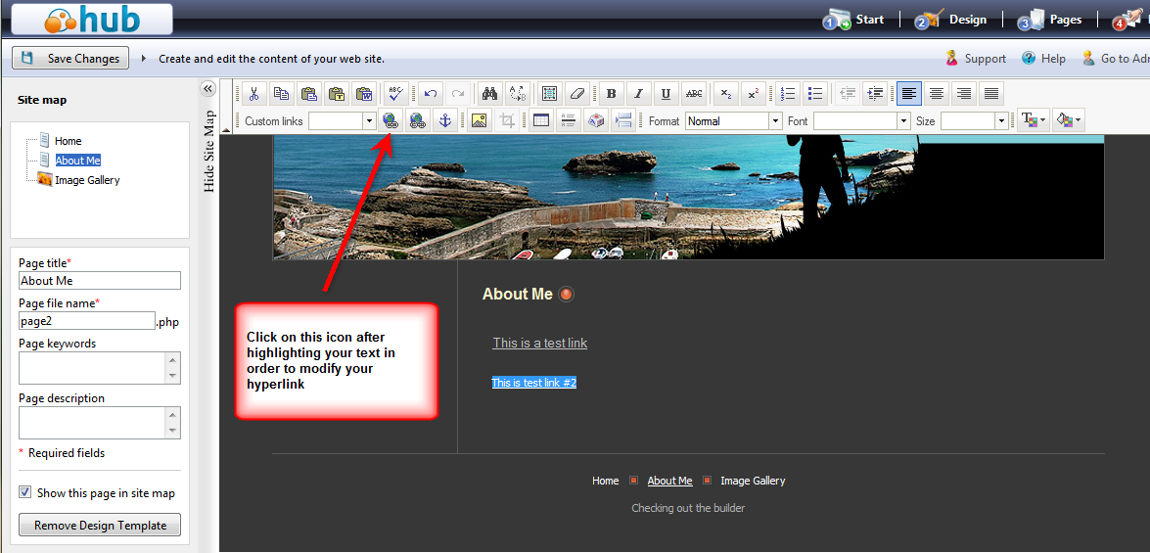Viewport: 1150px width, 553px height.
Task: Click the insert table icon
Action: (x=540, y=120)
